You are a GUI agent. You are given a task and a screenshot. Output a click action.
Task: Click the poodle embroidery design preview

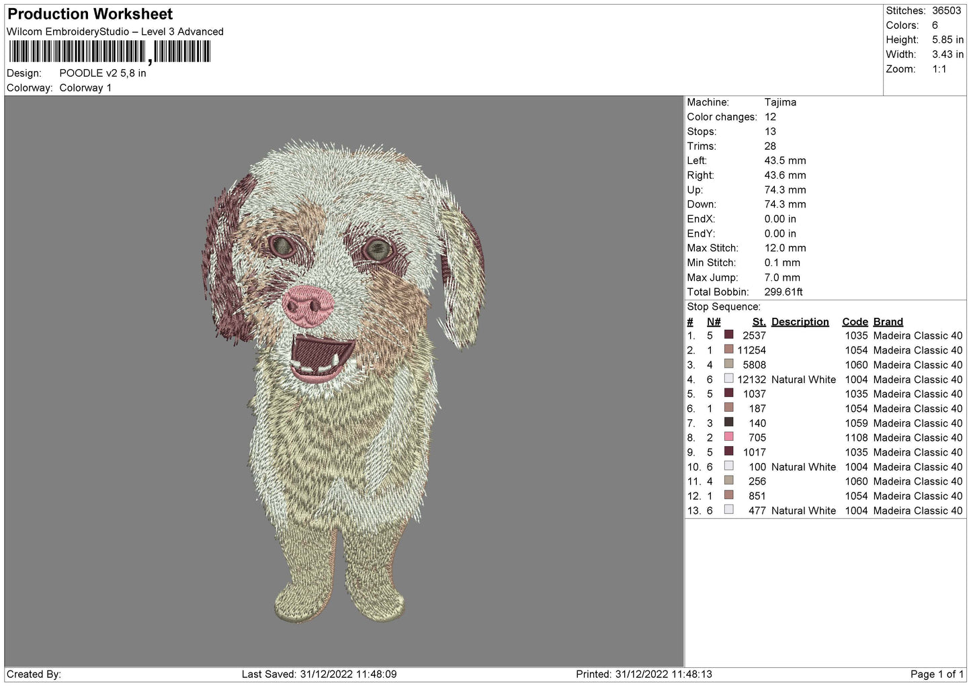344,381
